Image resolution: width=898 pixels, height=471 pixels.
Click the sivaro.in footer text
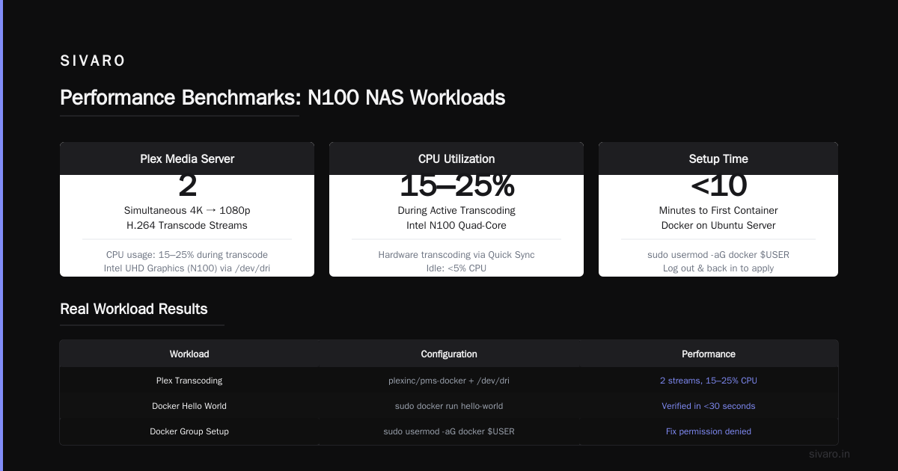click(830, 454)
